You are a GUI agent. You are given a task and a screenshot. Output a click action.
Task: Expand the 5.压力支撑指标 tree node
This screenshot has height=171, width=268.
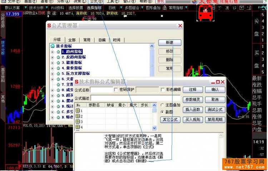(x=53, y=74)
